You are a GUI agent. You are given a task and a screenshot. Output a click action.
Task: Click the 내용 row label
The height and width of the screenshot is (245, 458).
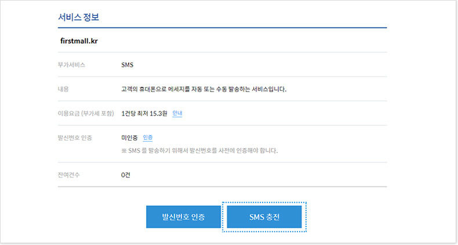(x=63, y=89)
